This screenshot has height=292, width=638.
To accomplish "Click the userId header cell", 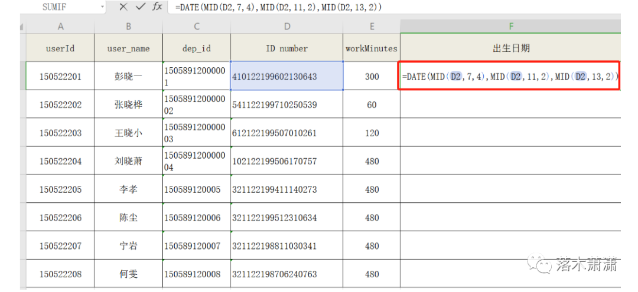I will click(x=61, y=48).
